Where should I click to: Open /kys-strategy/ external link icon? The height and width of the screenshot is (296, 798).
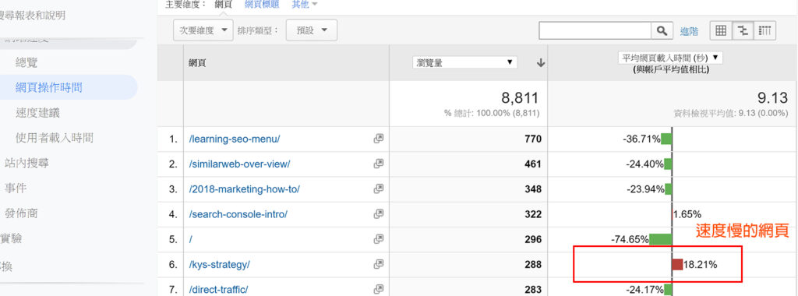pos(378,264)
